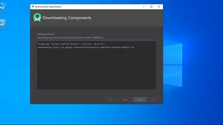Click the Android Studio logo in header
The height and width of the screenshot is (125, 223).
click(37, 17)
